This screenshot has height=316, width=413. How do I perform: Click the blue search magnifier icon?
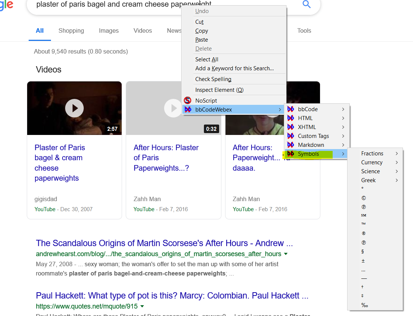(306, 4)
